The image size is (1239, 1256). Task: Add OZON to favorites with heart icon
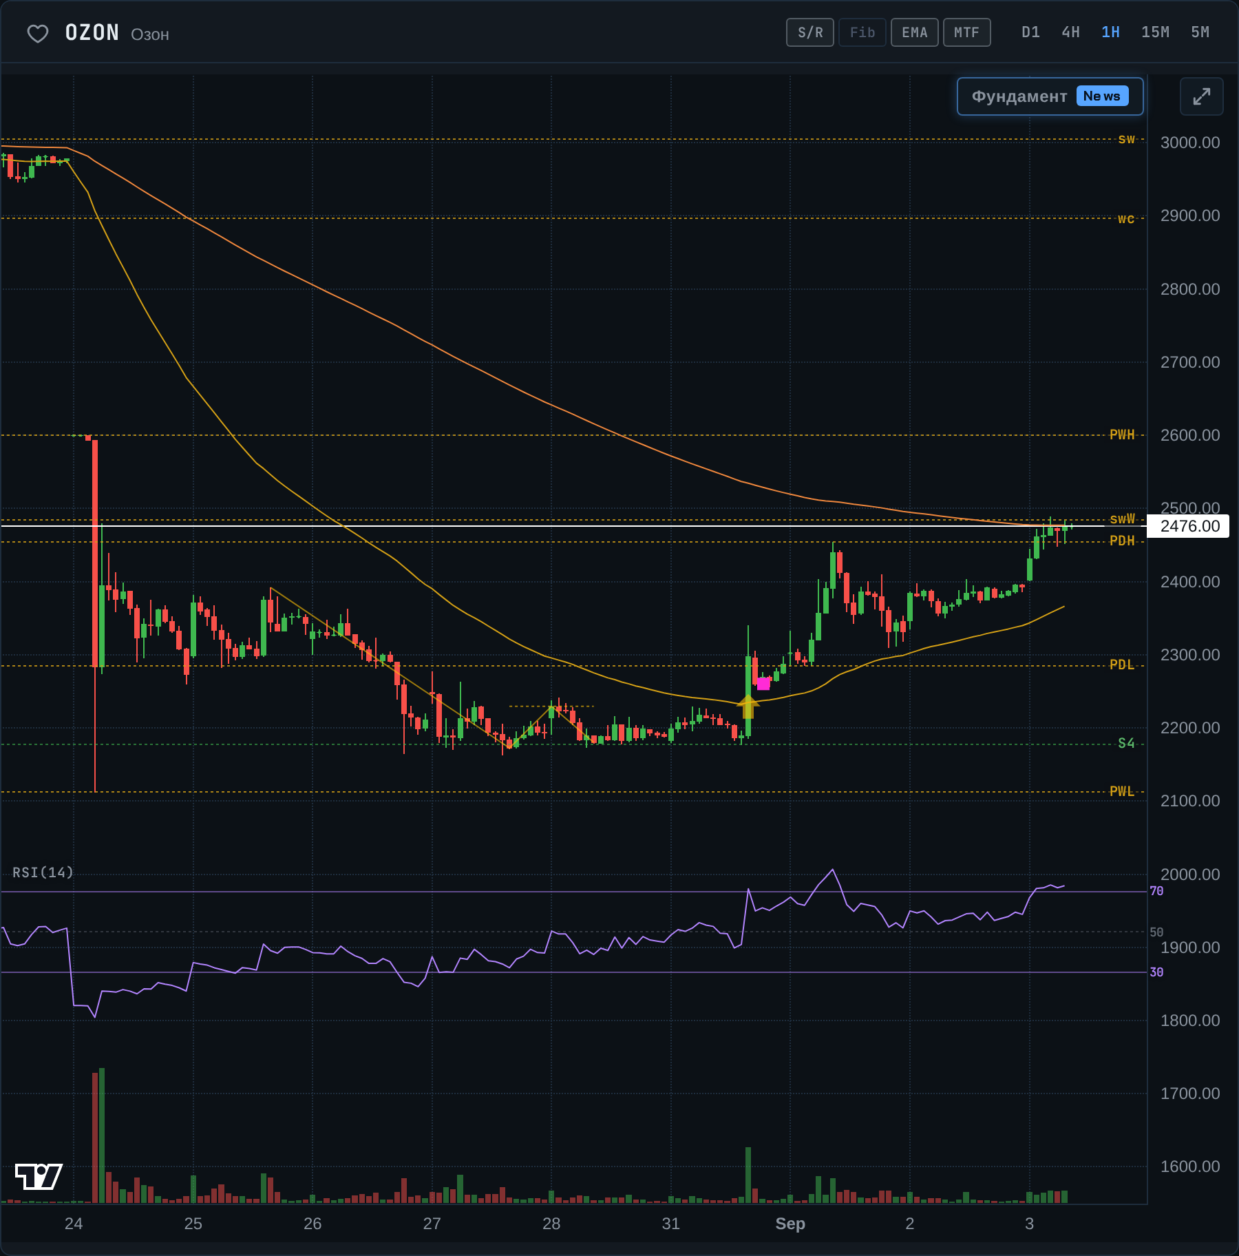coord(38,33)
